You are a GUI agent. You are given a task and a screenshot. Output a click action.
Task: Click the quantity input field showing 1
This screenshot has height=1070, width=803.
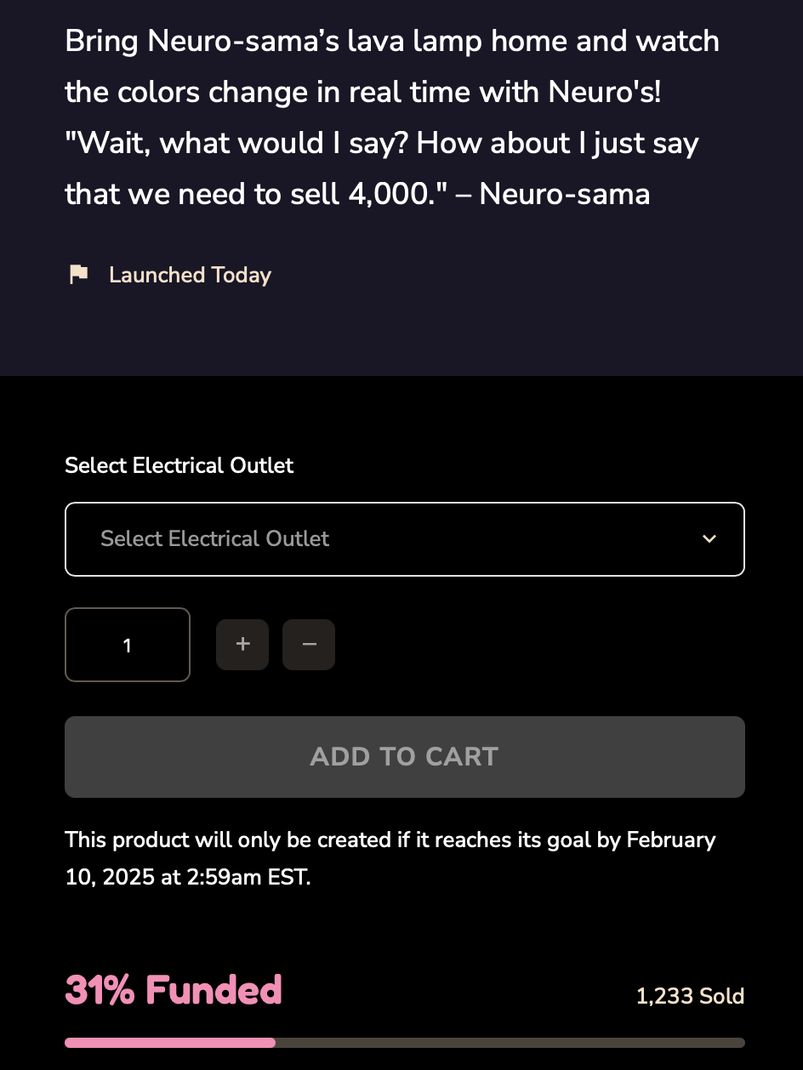[x=128, y=645]
